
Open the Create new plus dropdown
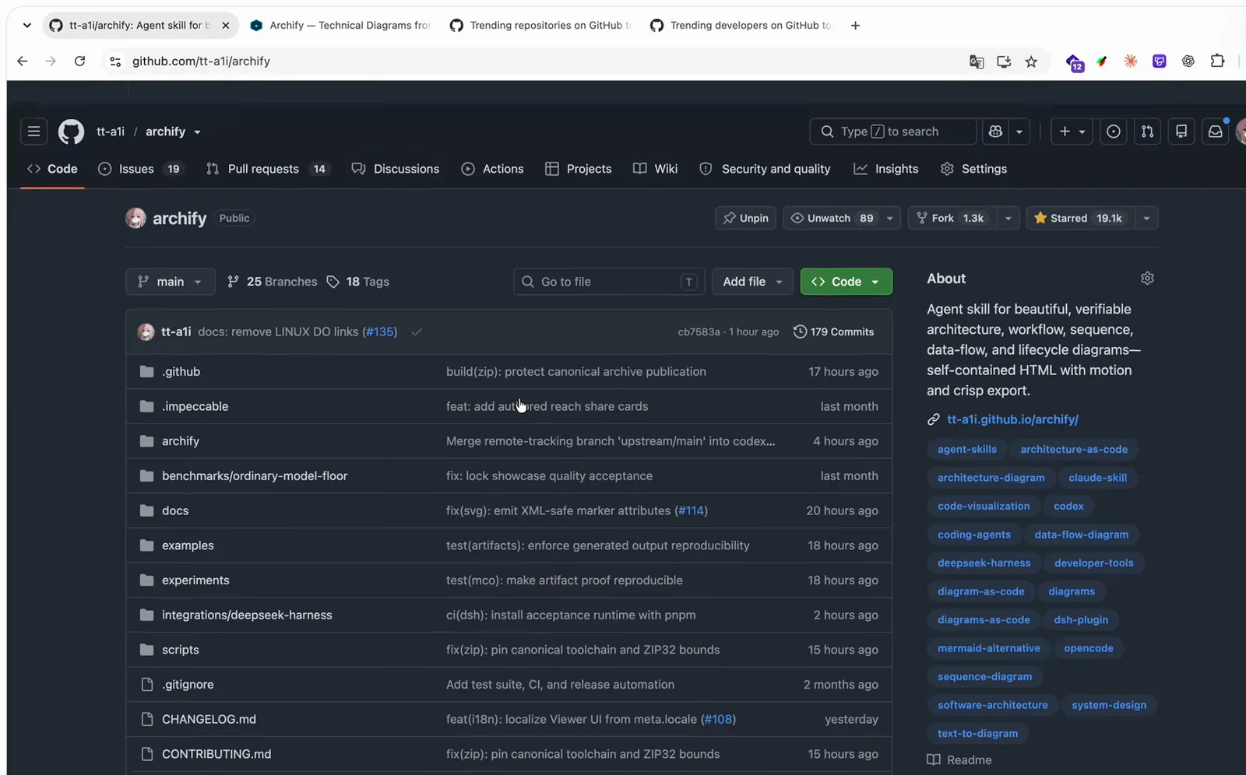click(1072, 132)
